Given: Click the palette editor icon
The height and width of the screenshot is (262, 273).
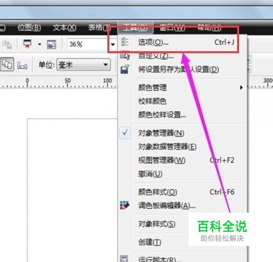Looking at the screenshot, I should pos(125,205).
